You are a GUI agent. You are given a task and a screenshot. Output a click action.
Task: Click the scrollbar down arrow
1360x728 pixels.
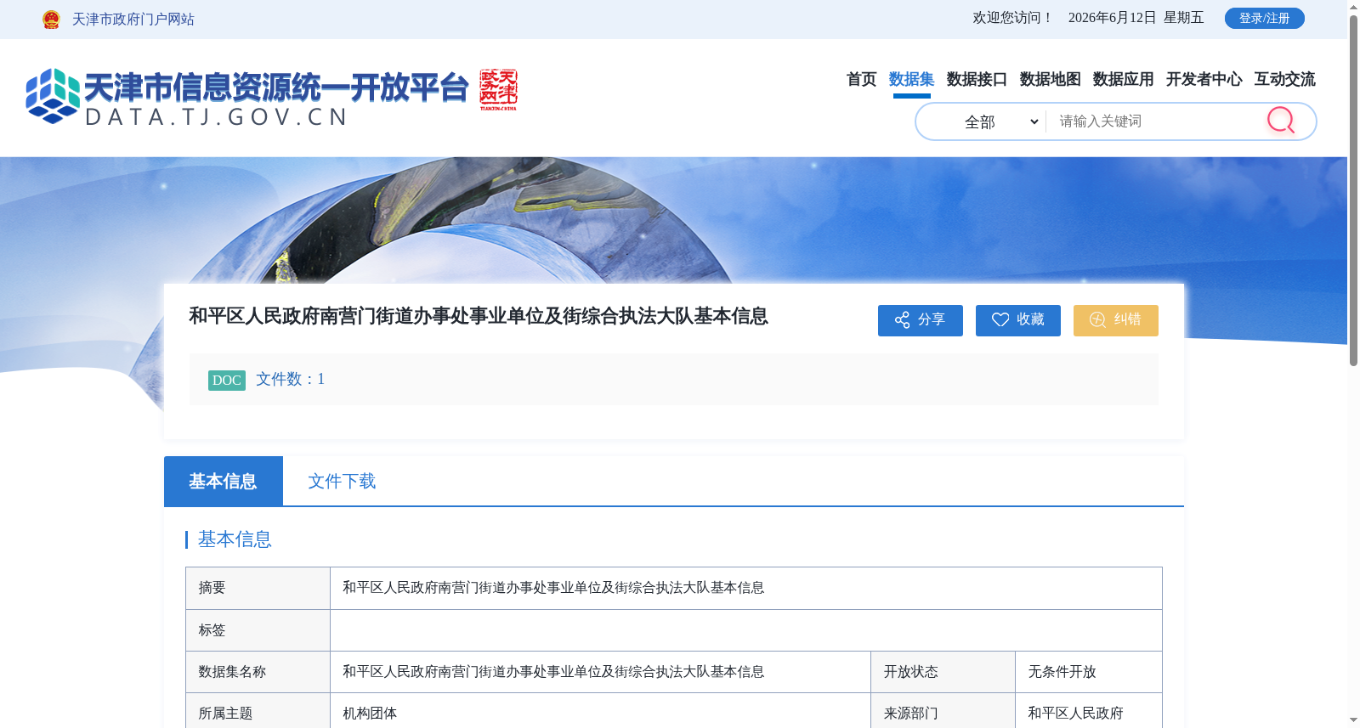click(x=1353, y=720)
